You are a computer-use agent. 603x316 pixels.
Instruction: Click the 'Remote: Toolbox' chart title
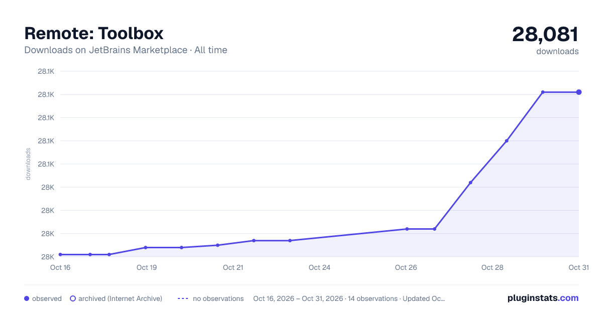click(x=94, y=33)
